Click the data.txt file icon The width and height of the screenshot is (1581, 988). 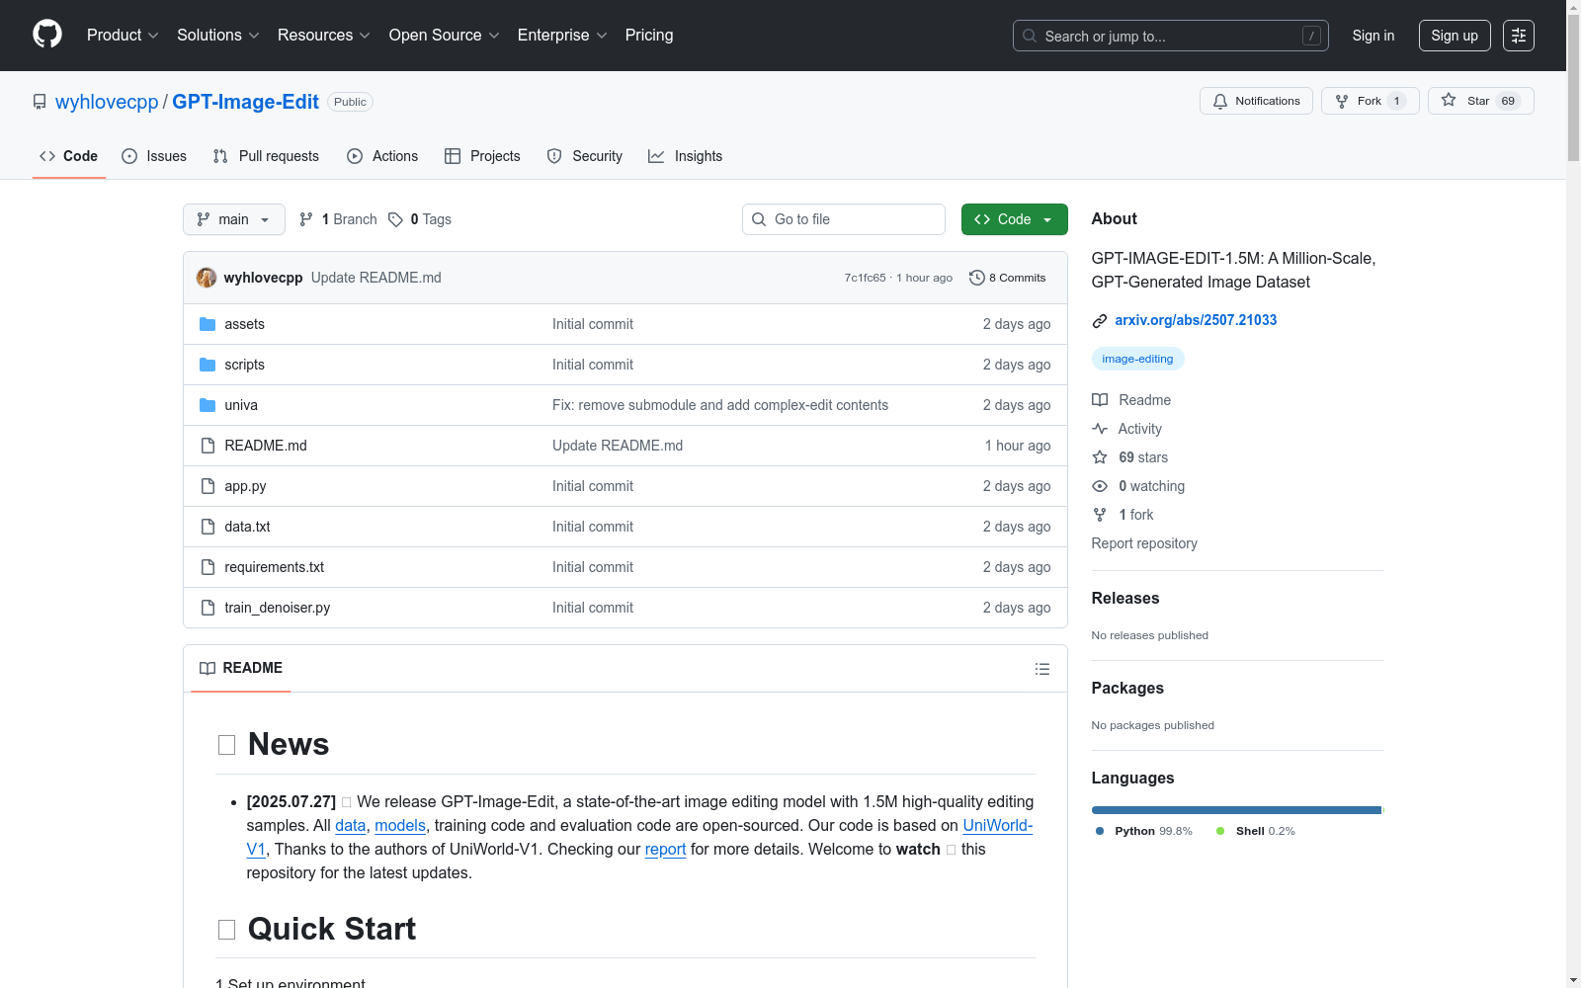(x=208, y=527)
